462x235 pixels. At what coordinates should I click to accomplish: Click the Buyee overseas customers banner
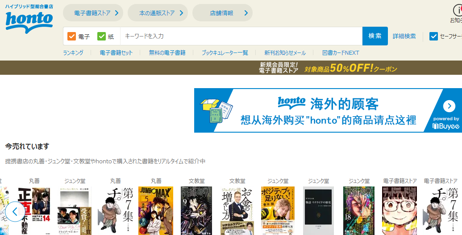pos(328,110)
